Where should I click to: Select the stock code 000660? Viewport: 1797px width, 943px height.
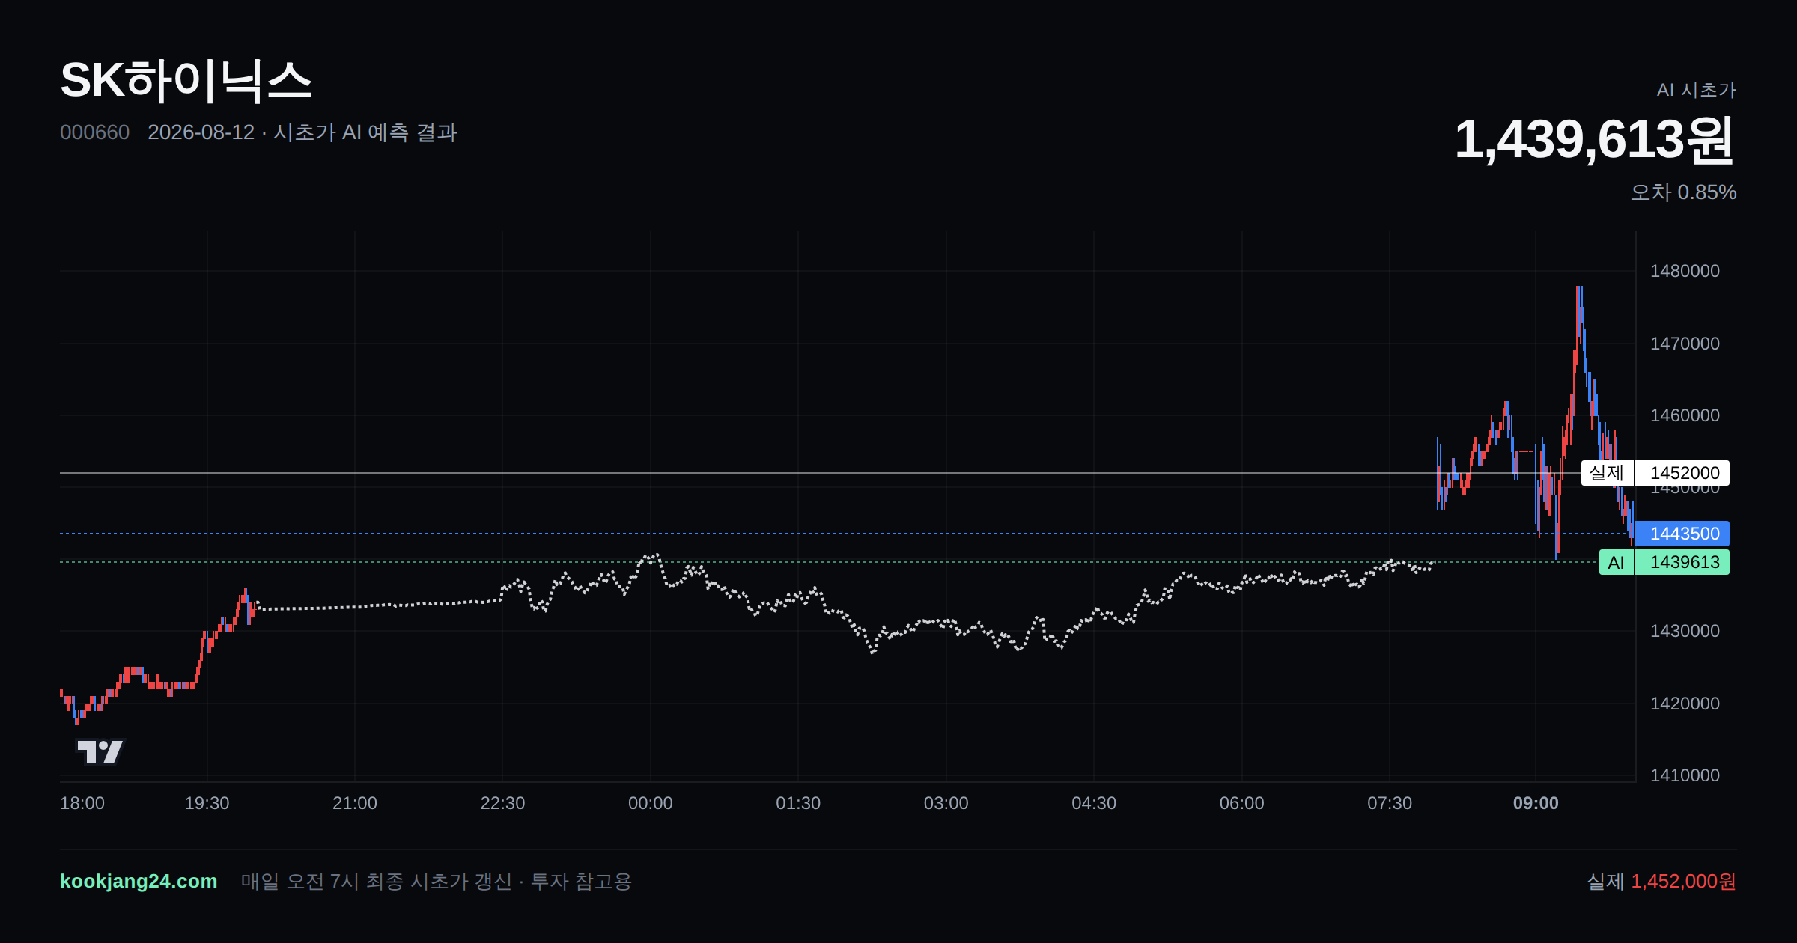(94, 132)
